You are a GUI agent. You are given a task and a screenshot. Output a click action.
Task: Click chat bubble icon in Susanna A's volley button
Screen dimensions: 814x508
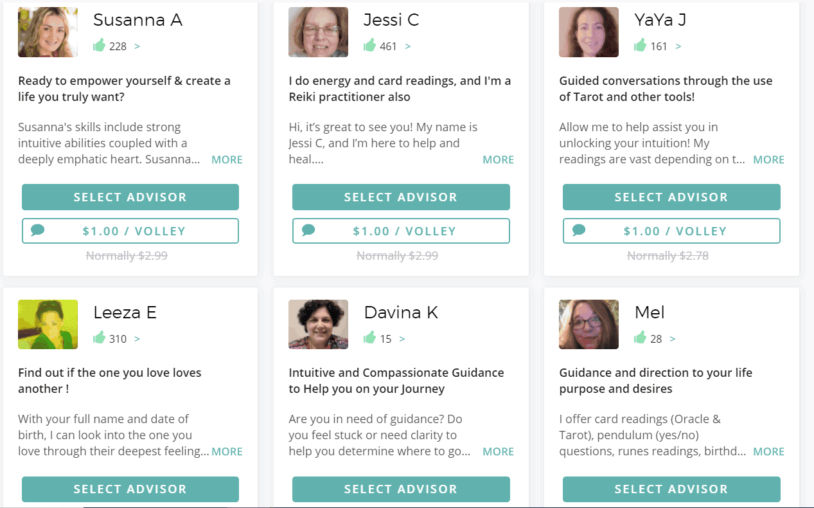pyautogui.click(x=38, y=230)
